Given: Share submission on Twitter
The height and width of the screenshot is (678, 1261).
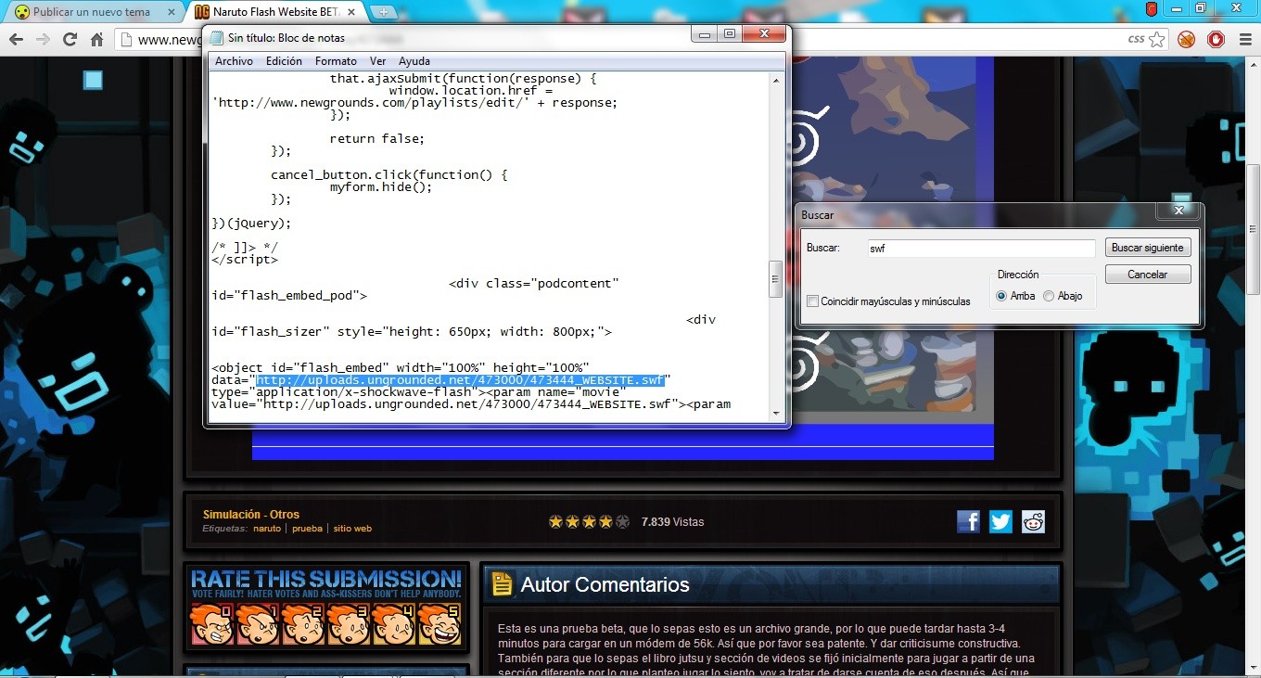Looking at the screenshot, I should point(1000,521).
